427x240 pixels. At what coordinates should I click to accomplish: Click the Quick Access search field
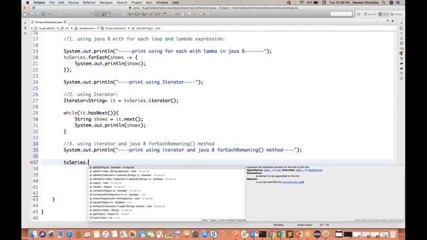(x=341, y=14)
